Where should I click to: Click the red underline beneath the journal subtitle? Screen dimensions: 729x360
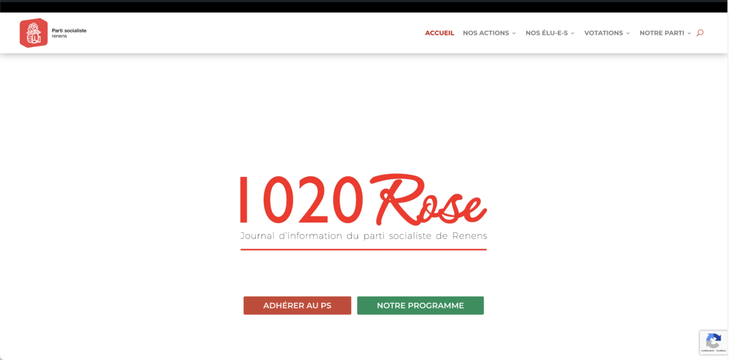click(x=363, y=249)
